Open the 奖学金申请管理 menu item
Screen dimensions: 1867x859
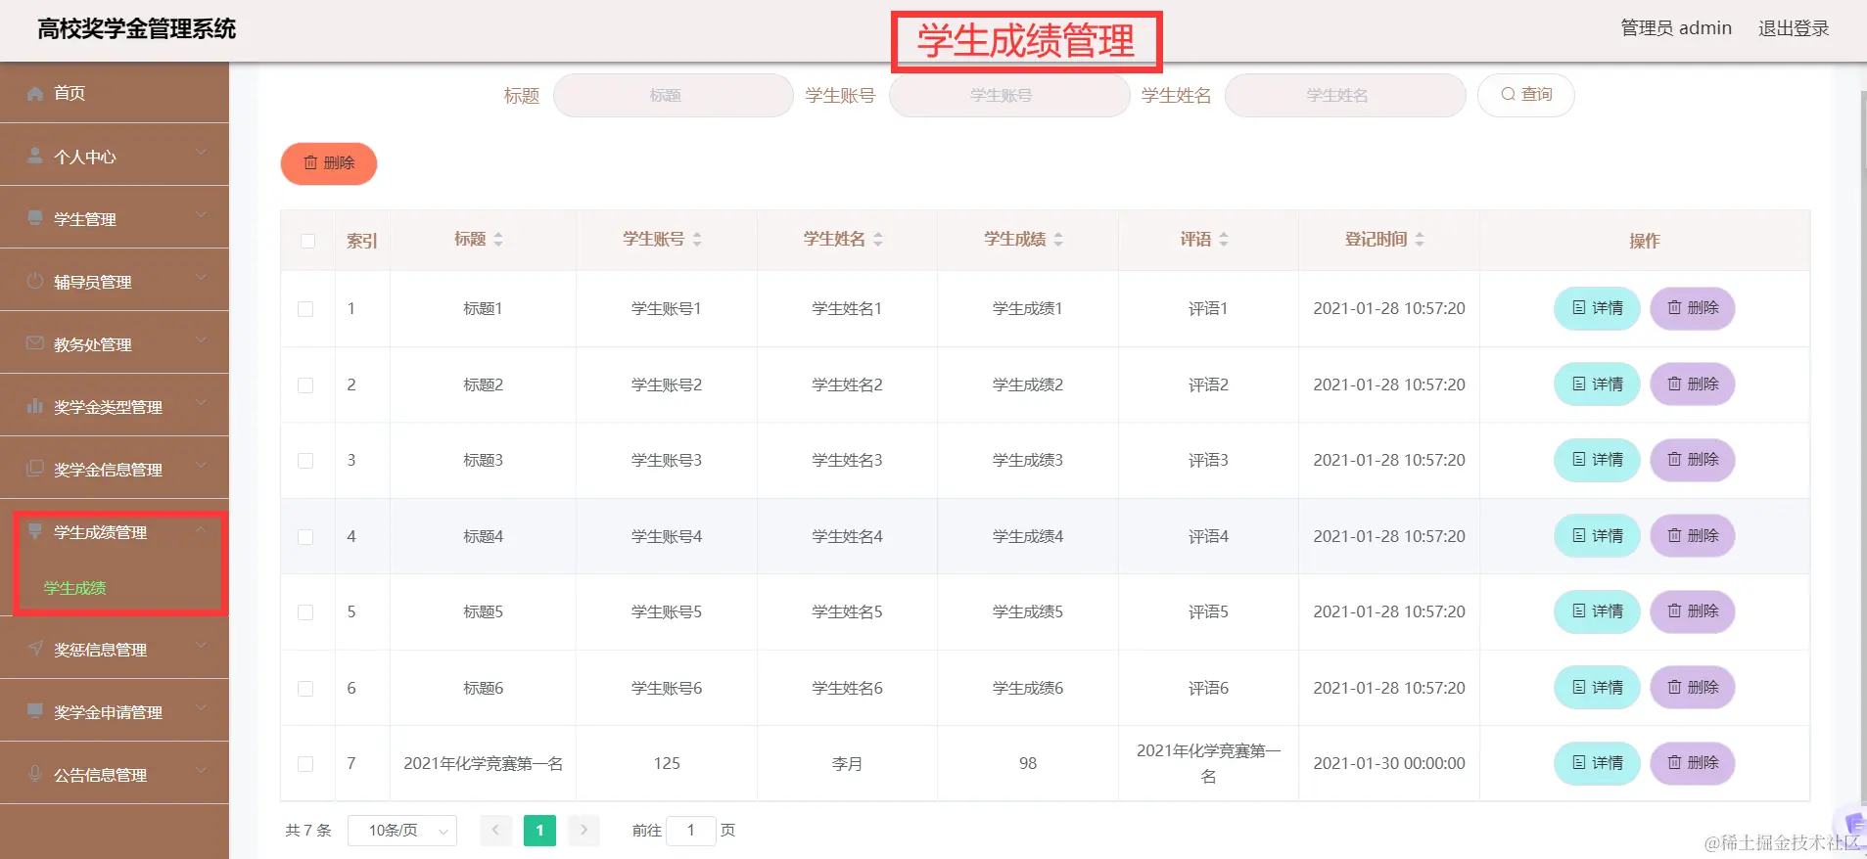tap(115, 711)
